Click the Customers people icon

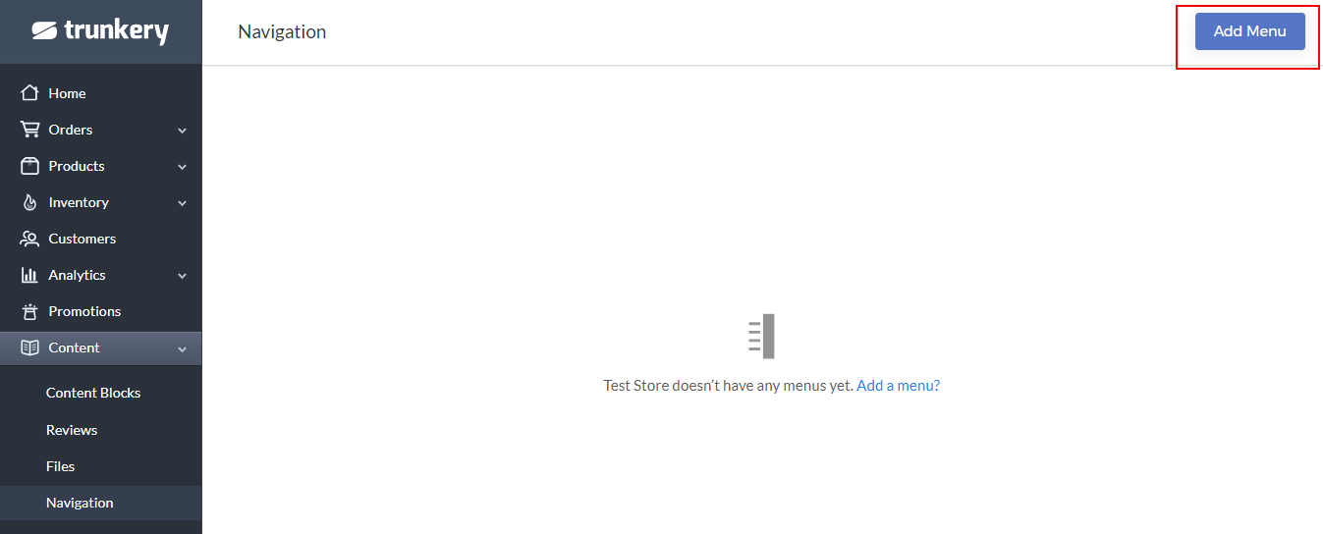tap(29, 239)
